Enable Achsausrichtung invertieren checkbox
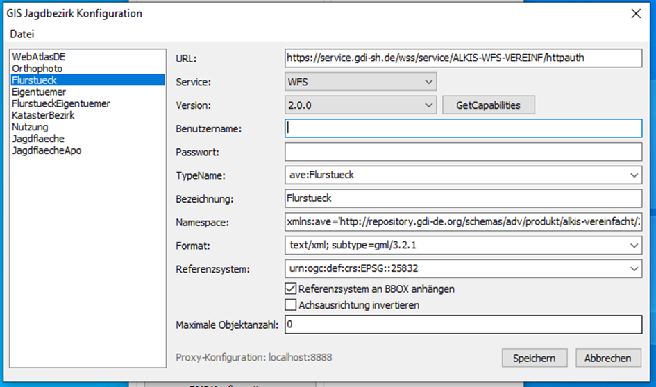 [x=290, y=304]
